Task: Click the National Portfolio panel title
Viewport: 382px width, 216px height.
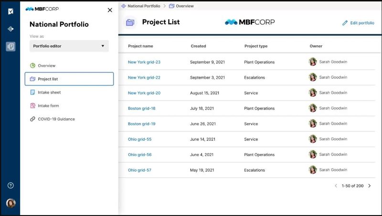Action: tap(59, 24)
